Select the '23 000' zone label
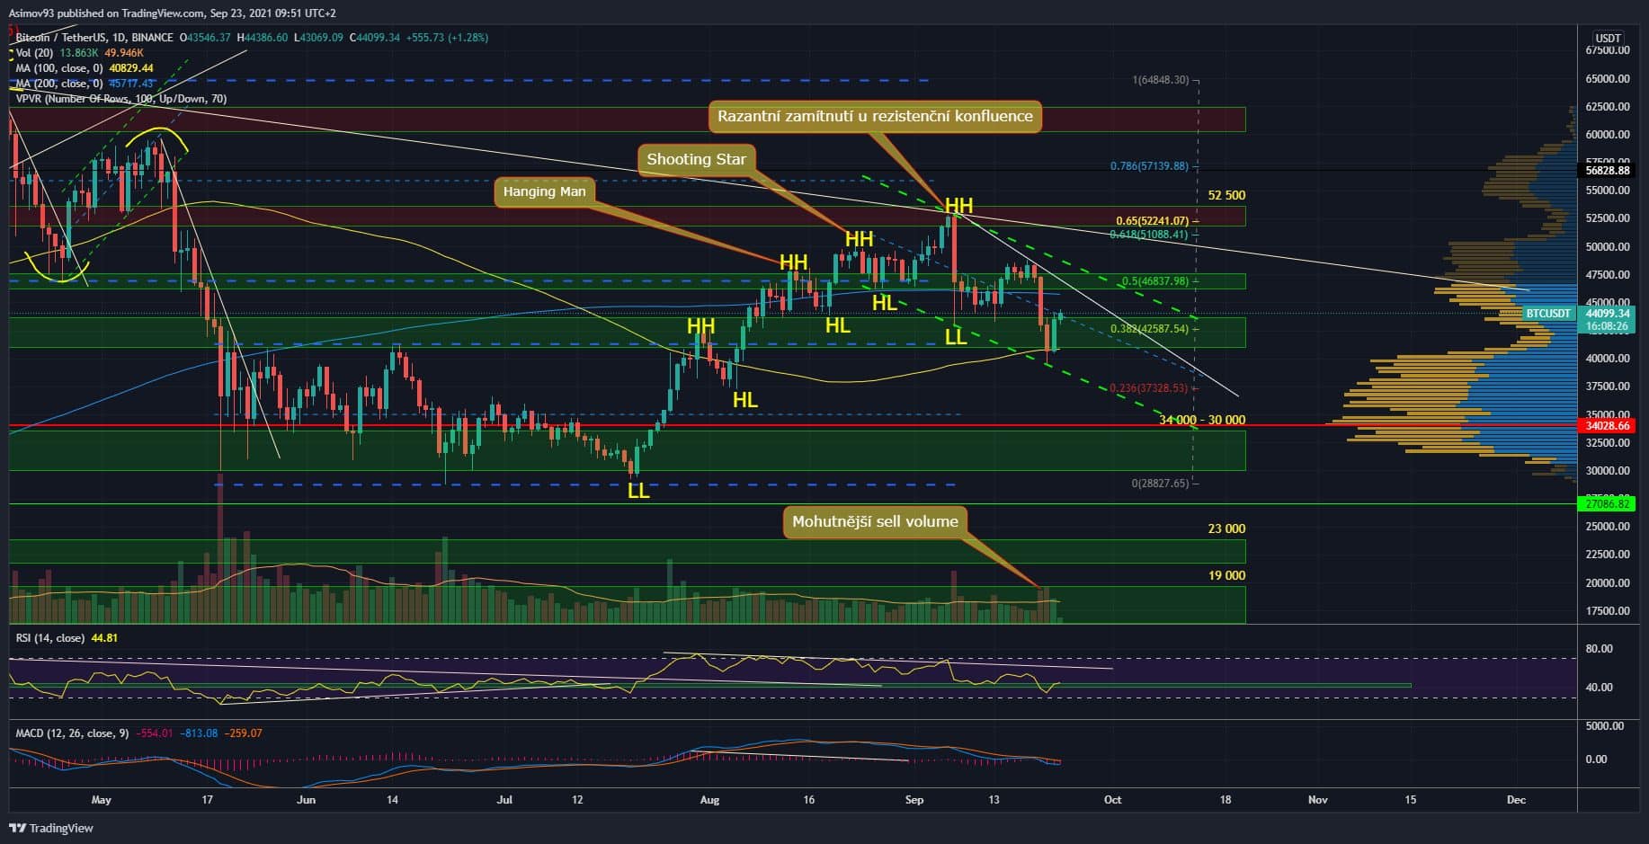This screenshot has height=844, width=1649. 1226,529
